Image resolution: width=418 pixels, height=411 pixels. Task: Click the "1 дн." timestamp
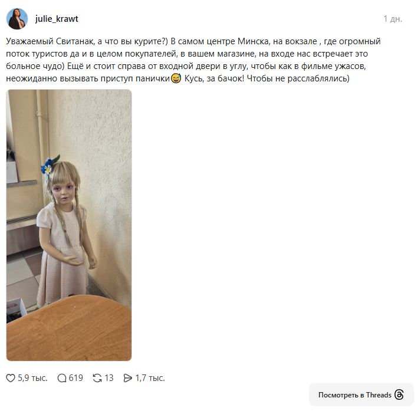(x=393, y=19)
